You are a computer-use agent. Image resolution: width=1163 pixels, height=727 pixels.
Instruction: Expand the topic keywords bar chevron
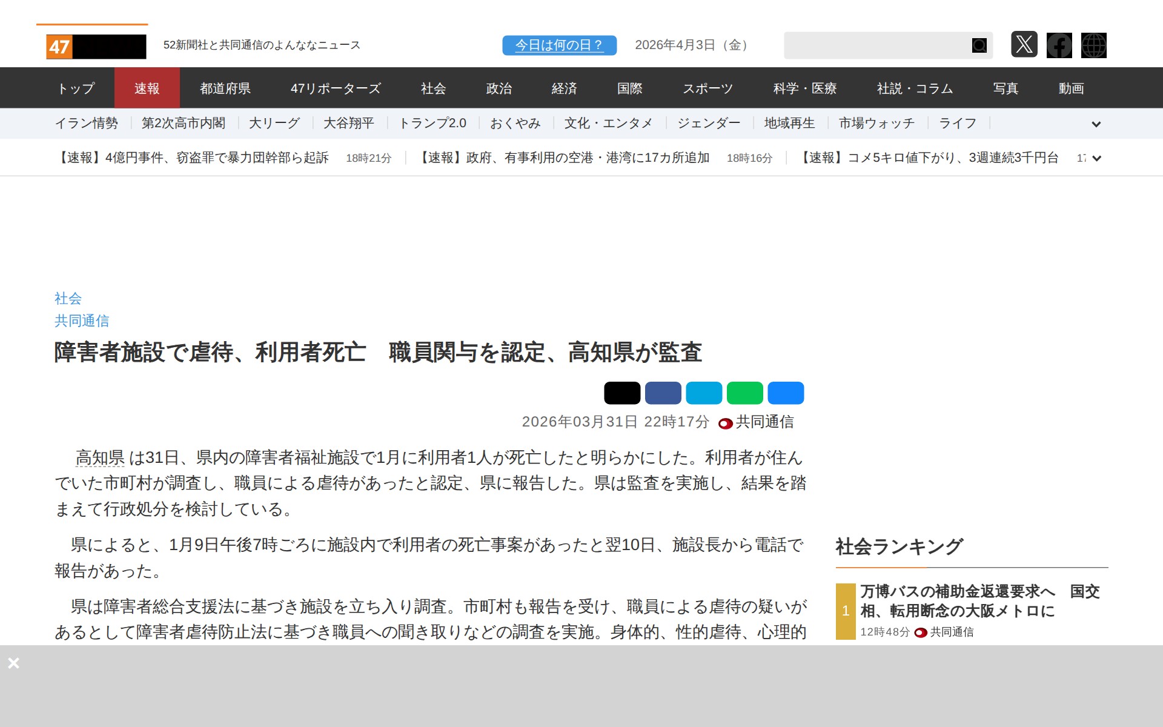click(x=1096, y=124)
